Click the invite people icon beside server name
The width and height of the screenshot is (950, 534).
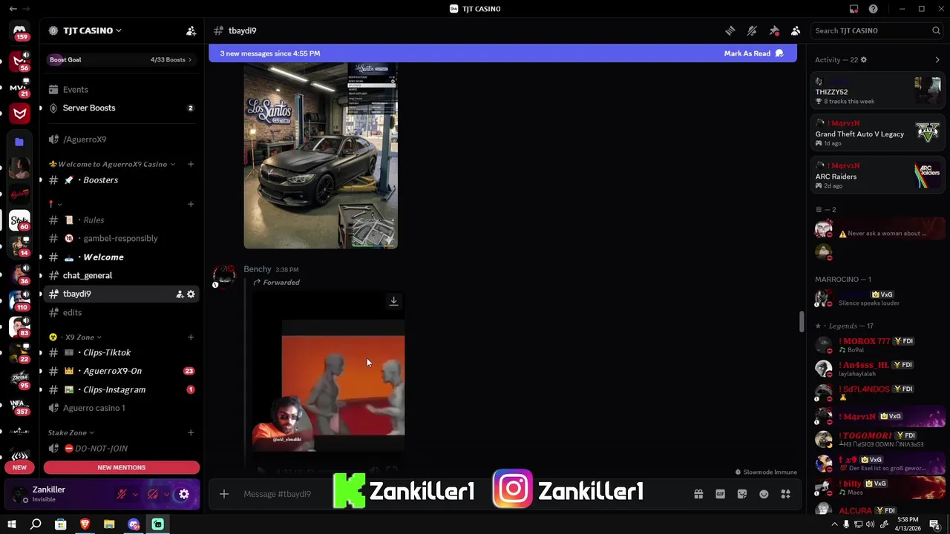point(191,30)
